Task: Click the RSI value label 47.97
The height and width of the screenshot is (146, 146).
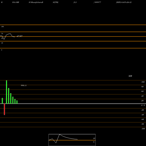Action: tap(20, 36)
